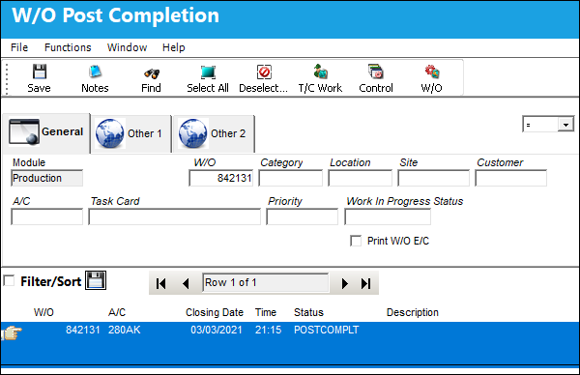The height and width of the screenshot is (375, 580).
Task: Switch to the Other 1 tab
Action: (131, 133)
